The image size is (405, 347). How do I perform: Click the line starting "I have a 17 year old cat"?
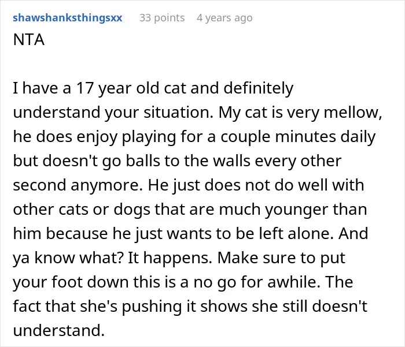[x=153, y=88]
